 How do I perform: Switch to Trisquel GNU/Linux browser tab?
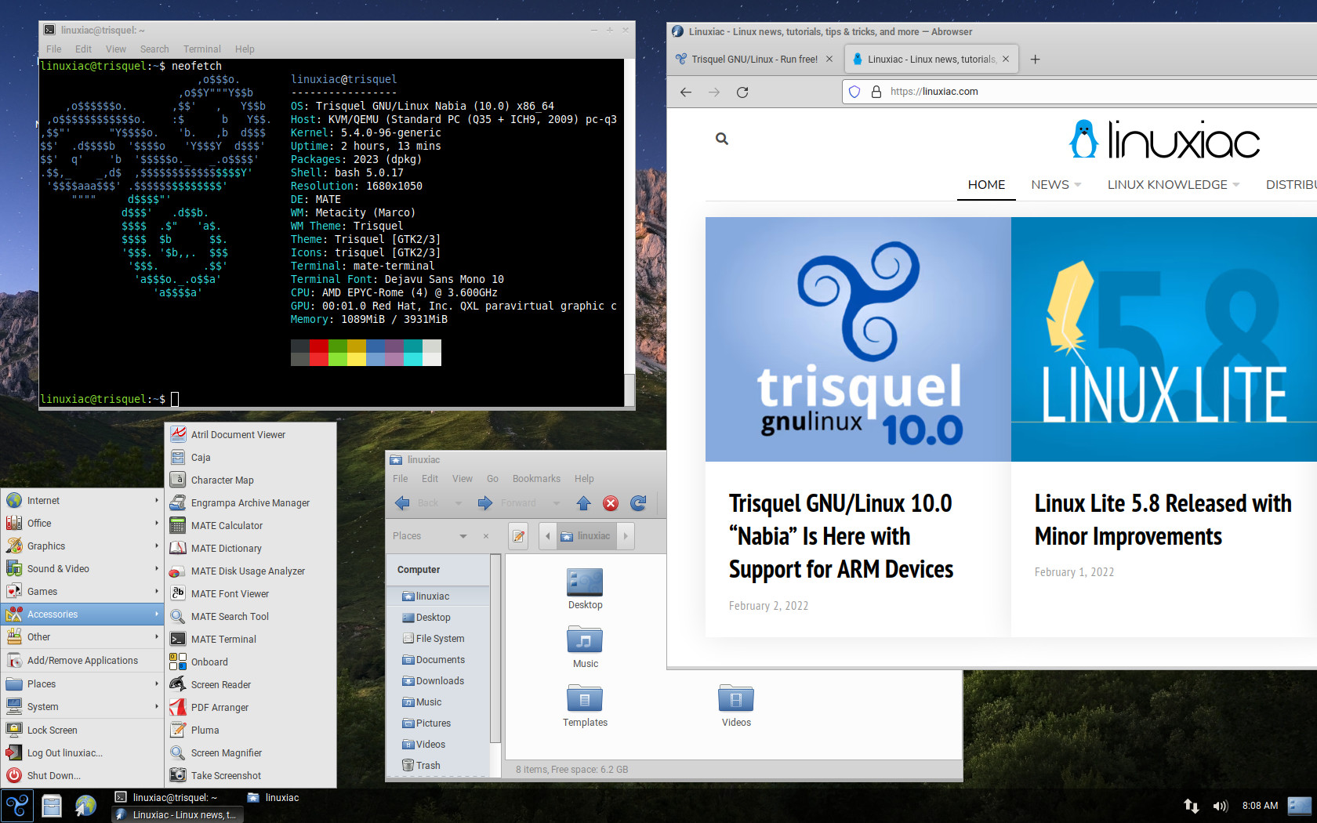(754, 59)
